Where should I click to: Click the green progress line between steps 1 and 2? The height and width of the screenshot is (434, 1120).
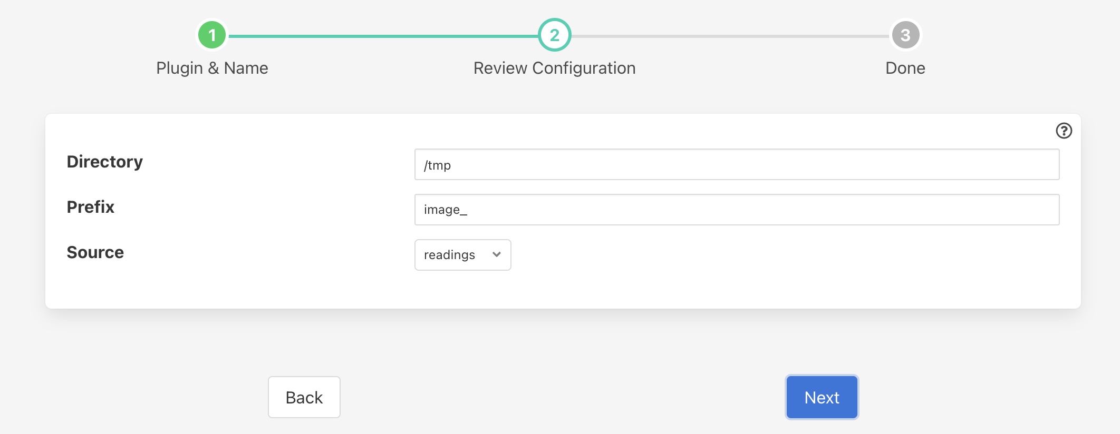[x=382, y=36]
